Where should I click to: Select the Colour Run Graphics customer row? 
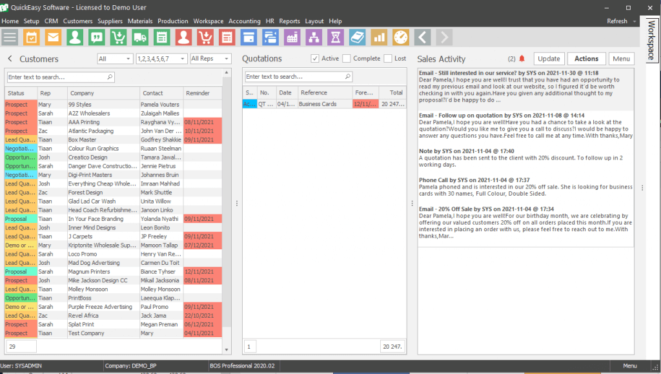point(114,149)
